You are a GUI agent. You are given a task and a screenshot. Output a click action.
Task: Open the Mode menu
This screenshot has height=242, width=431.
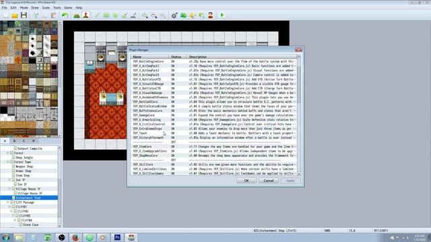tap(24, 7)
